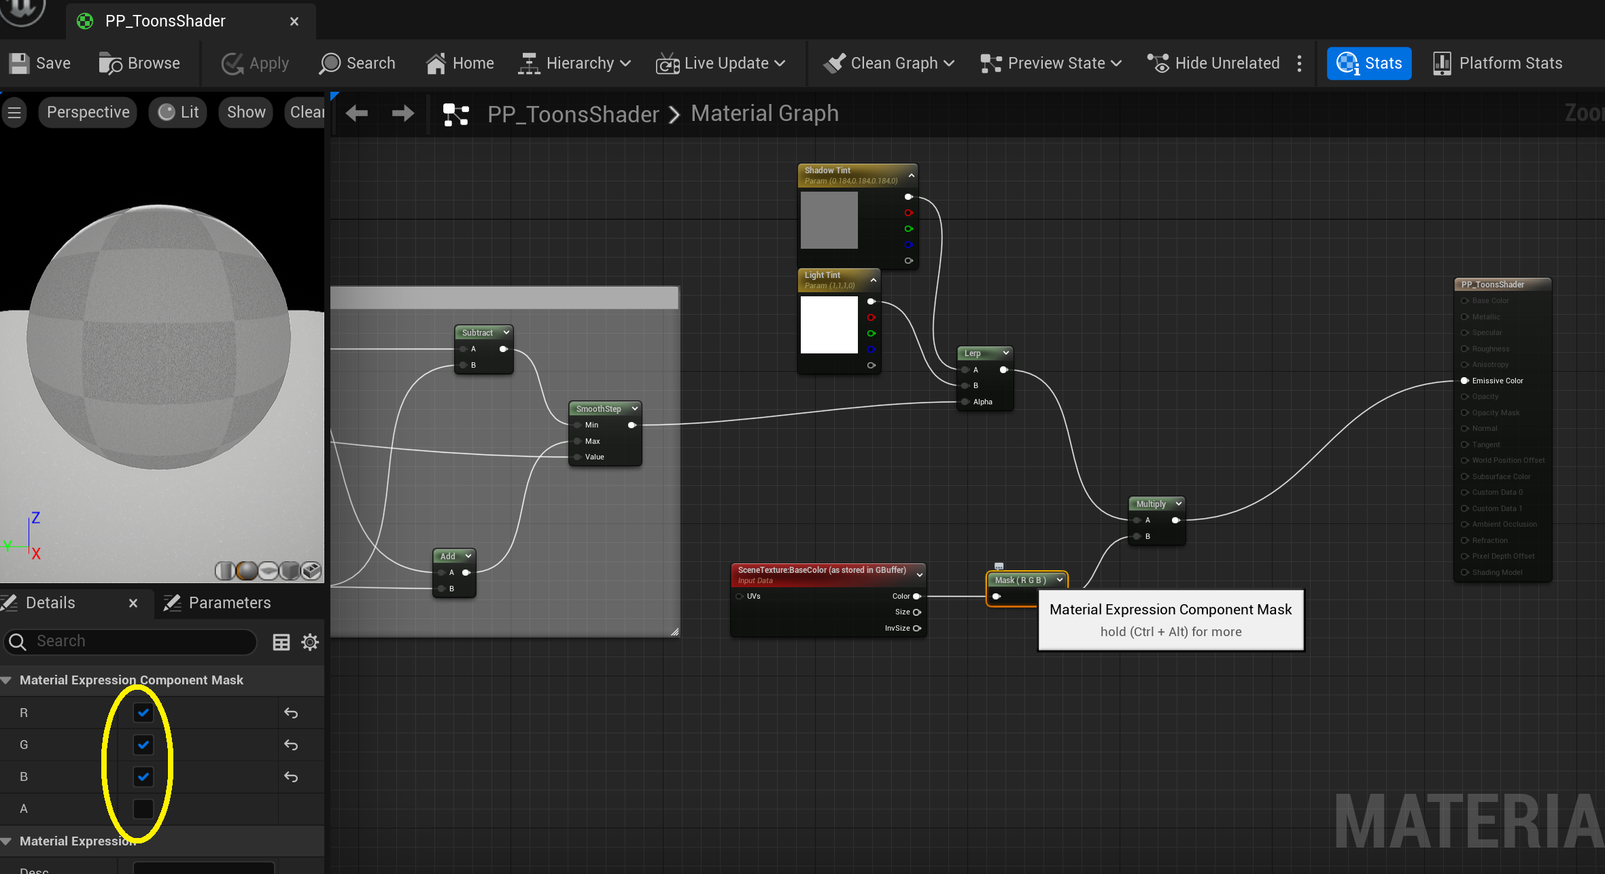This screenshot has width=1605, height=874.
Task: Expand the Hierarchy dropdown
Action: [x=575, y=63]
